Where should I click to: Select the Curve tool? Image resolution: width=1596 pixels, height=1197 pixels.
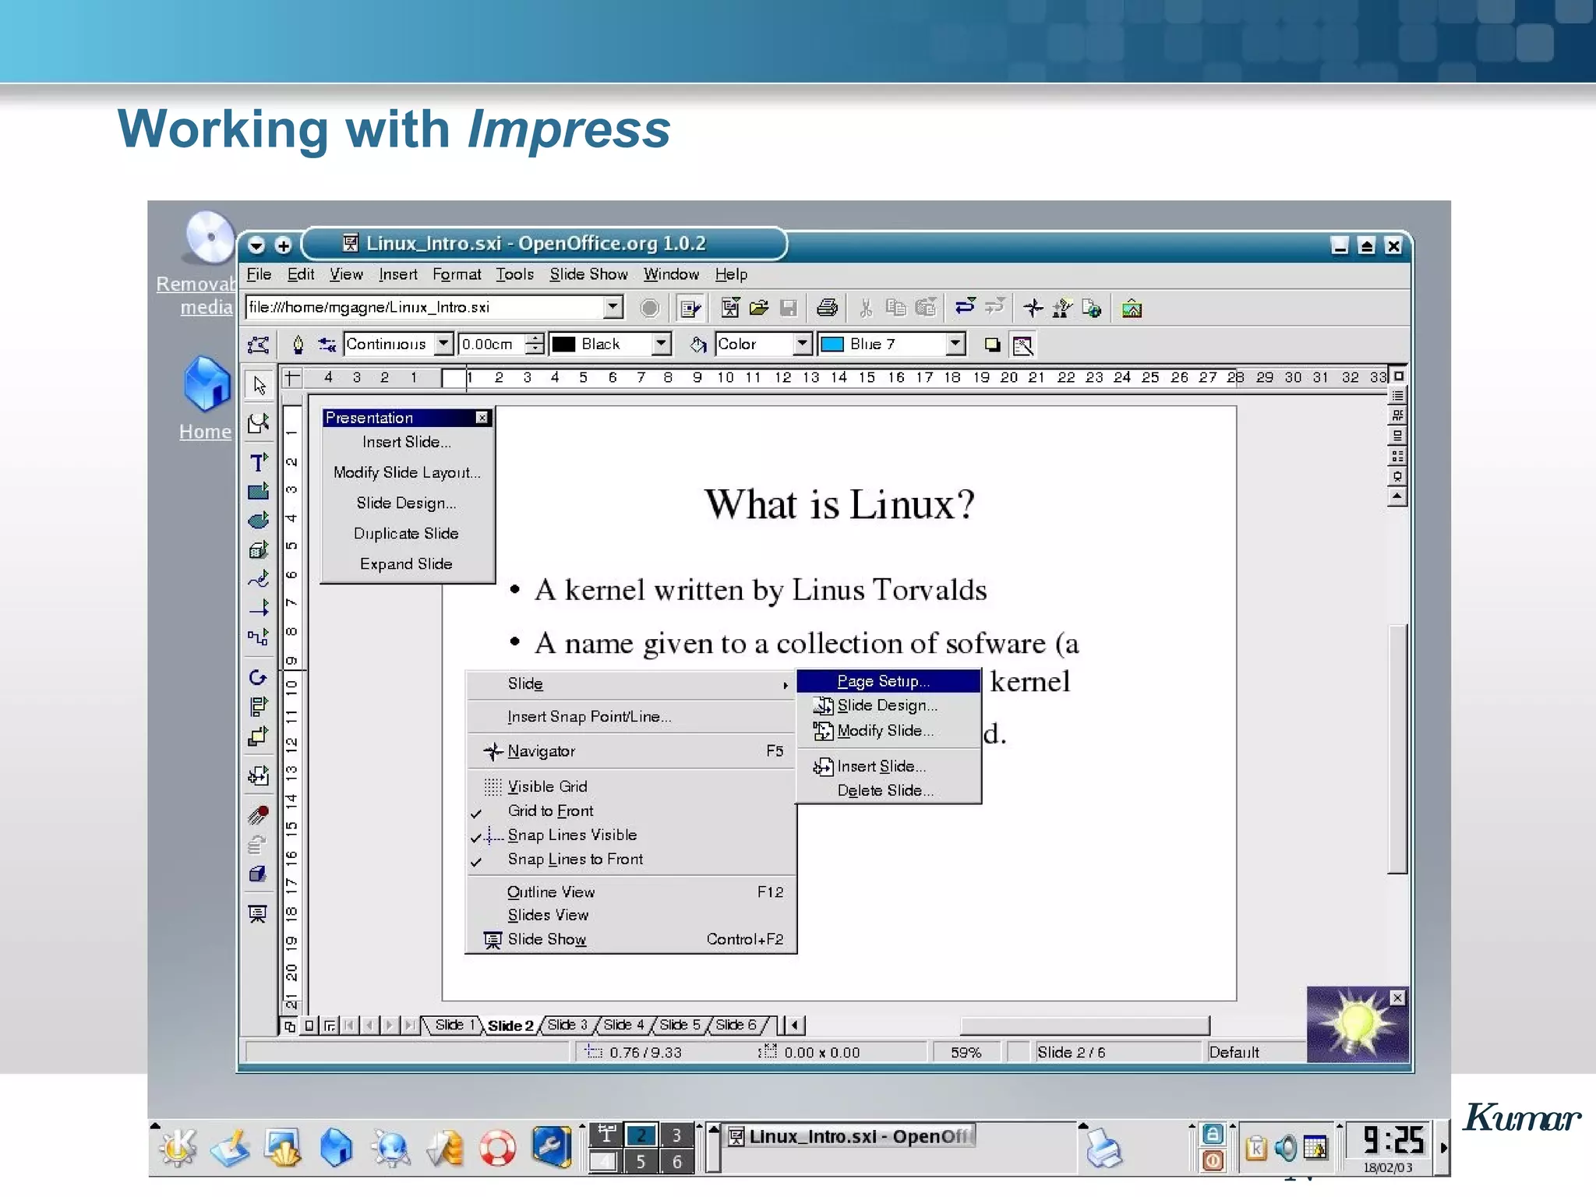tap(259, 578)
